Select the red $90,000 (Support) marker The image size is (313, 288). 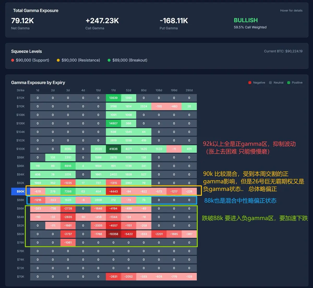pos(13,60)
